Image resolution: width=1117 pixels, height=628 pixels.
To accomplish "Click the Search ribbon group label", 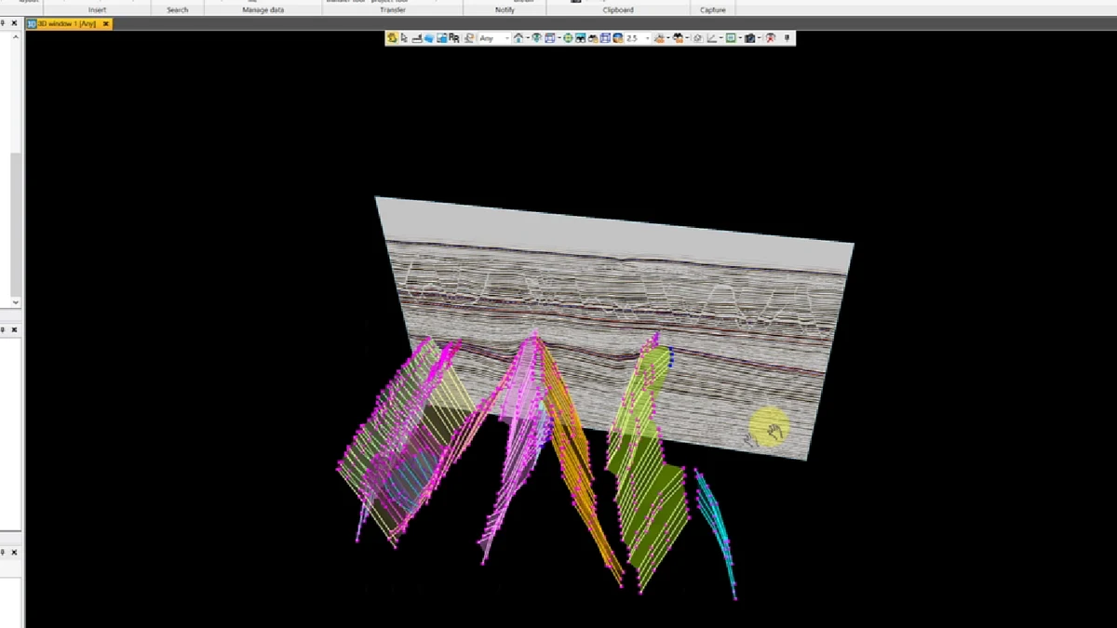I will coord(177,10).
